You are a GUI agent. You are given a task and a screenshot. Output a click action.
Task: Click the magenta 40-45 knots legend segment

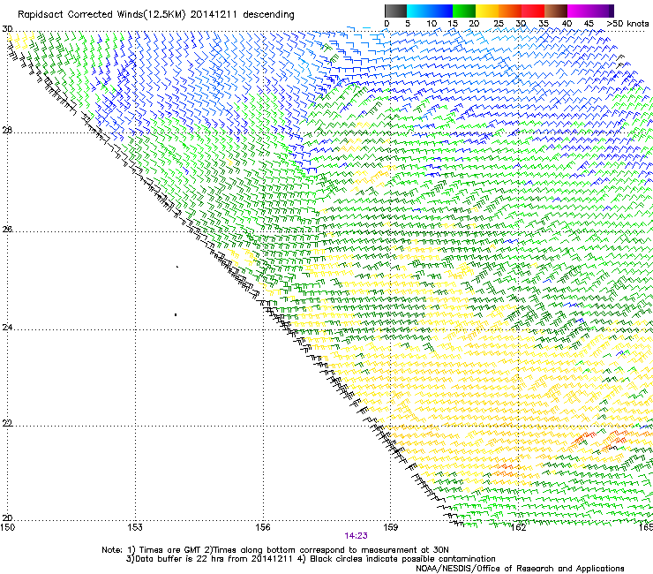point(579,11)
